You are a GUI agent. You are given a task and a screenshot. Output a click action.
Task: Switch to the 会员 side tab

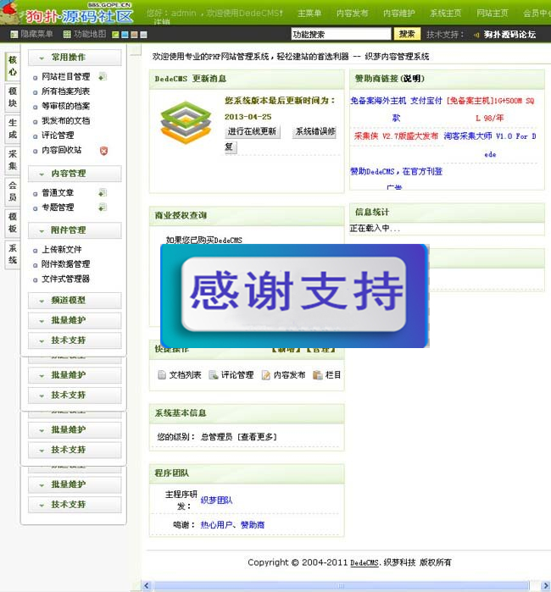13,191
